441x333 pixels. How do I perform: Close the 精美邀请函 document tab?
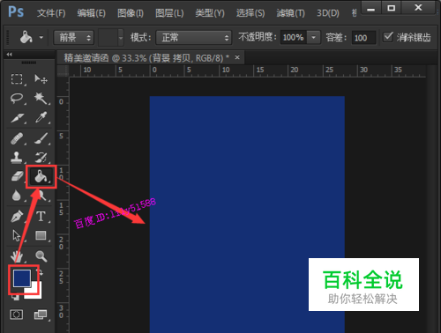237,57
